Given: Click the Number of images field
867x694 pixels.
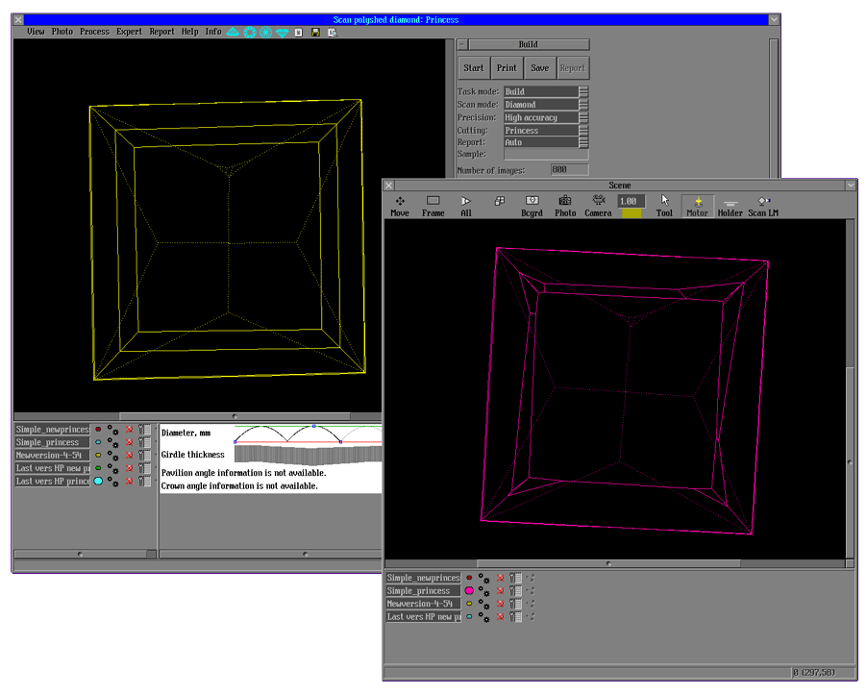Looking at the screenshot, I should point(569,169).
